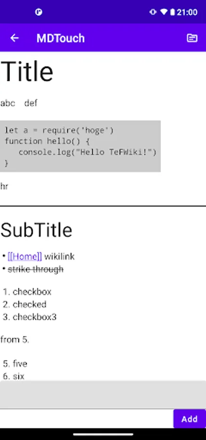Image resolution: width=206 pixels, height=440 pixels.
Task: Select the 'abc def' paragraph
Action: (19, 103)
